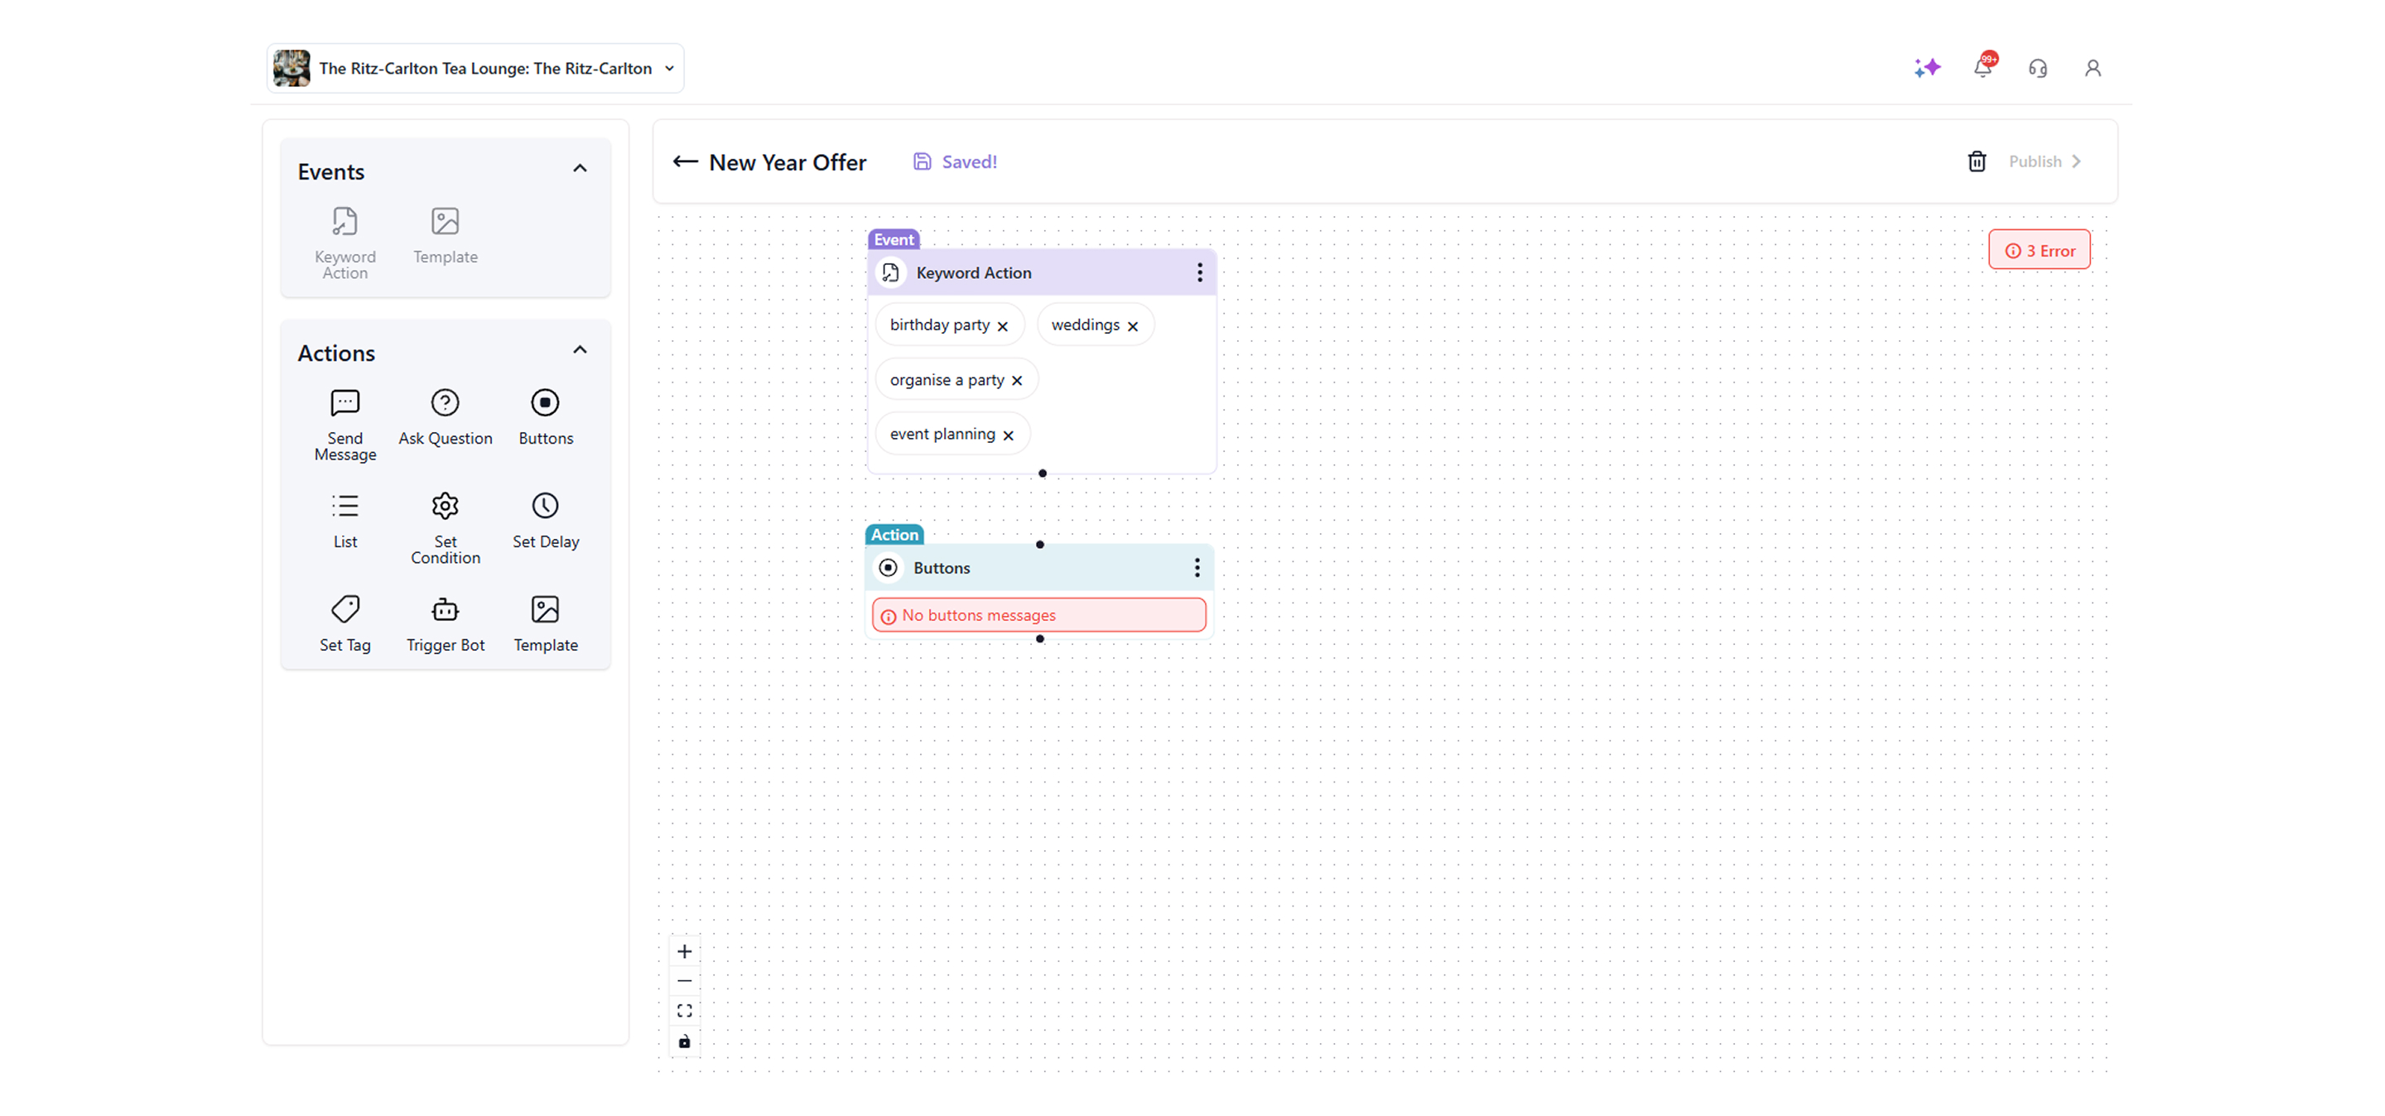Select the Set Tag action
2385x1116 pixels.
click(x=344, y=623)
